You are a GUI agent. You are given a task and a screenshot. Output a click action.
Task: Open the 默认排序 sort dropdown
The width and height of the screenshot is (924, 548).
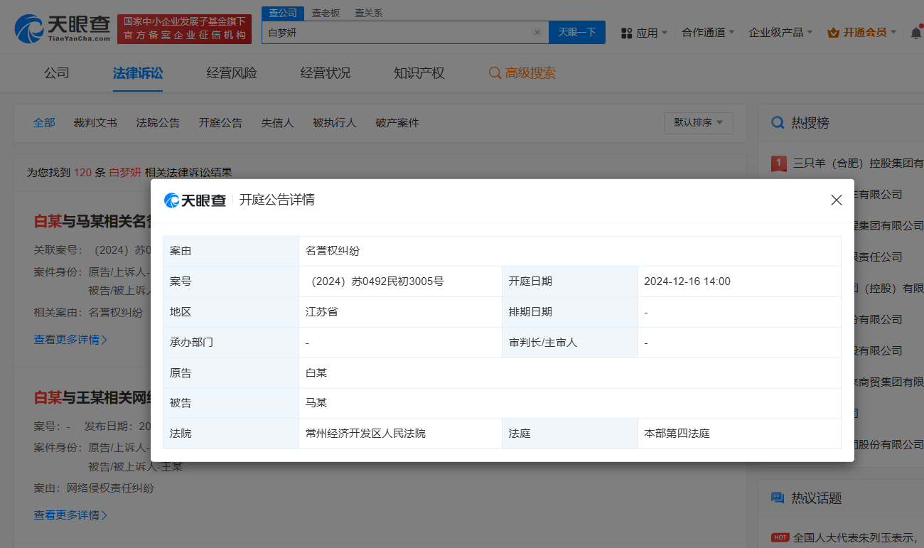698,123
